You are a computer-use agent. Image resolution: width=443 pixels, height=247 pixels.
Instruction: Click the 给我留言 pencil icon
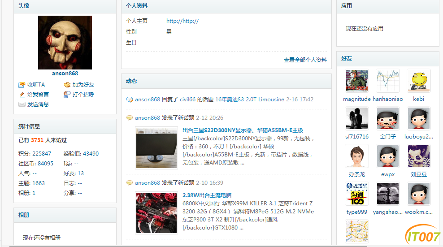(22, 95)
